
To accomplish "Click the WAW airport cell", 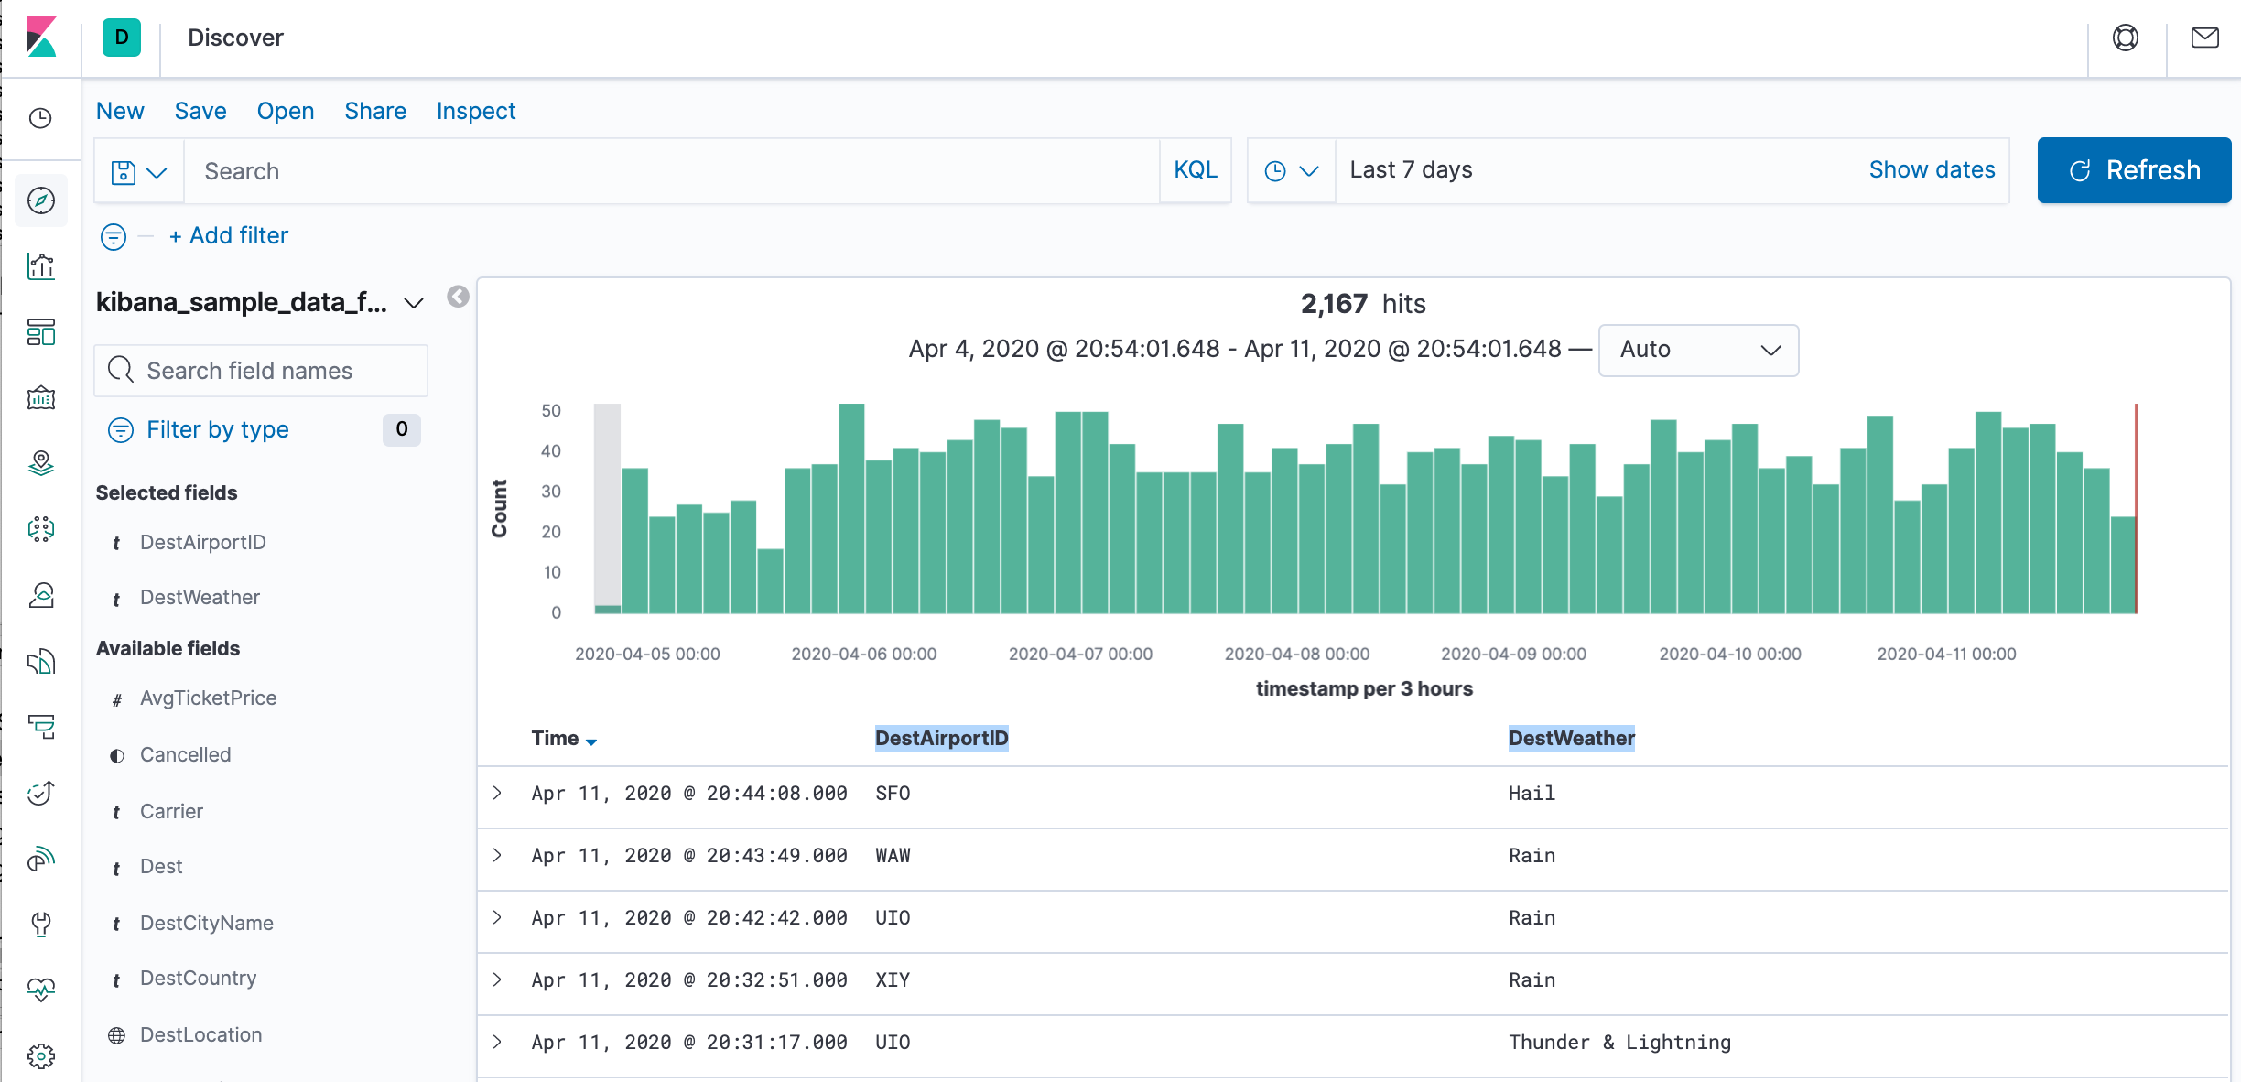I will pyautogui.click(x=893, y=855).
